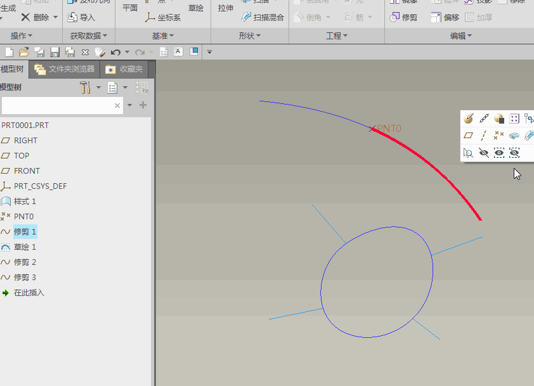Click the 删除 delete button
Screen dimensions: 534x386
pyautogui.click(x=35, y=17)
